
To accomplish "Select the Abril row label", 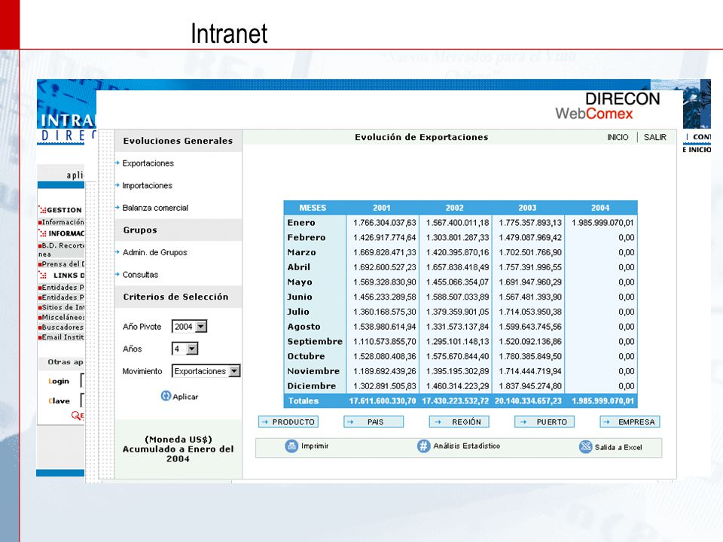I will (299, 266).
